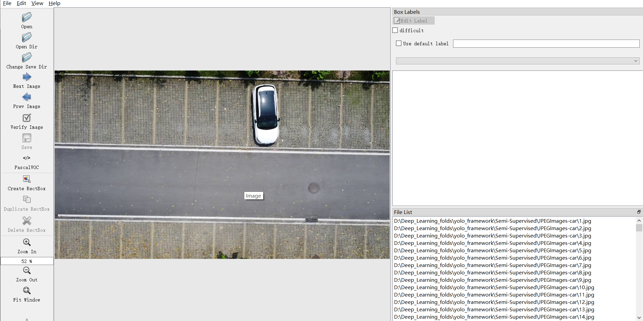This screenshot has height=321, width=643.
Task: Select 5.jpg in the File List
Action: 492,251
